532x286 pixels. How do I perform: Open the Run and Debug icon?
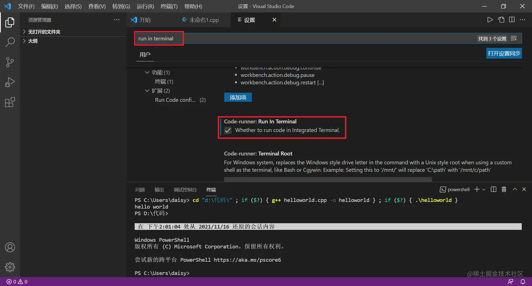coord(10,82)
